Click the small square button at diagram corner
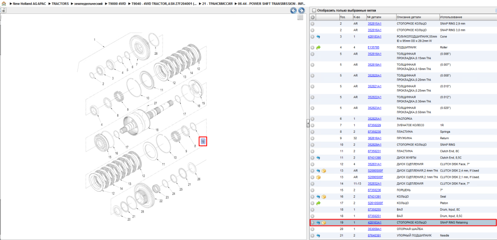Screen dimensions: 497x240 300,18
